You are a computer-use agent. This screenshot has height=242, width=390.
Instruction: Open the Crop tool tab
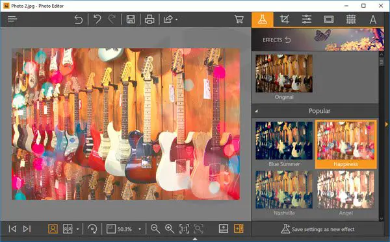[x=284, y=19]
